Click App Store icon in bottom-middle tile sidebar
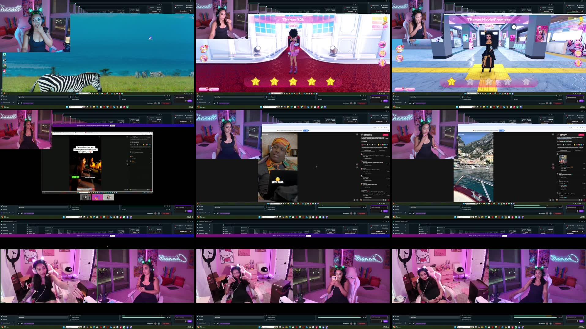The width and height of the screenshot is (586, 329). [198, 230]
